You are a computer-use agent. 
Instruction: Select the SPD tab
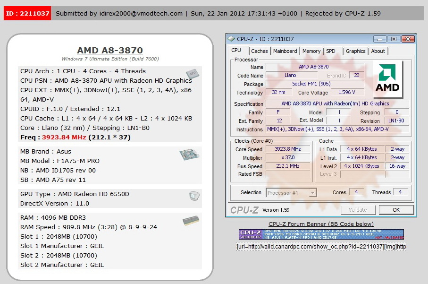[330, 51]
